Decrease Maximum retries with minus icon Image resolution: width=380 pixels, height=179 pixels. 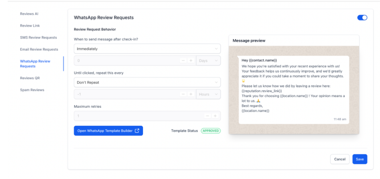pos(207,116)
